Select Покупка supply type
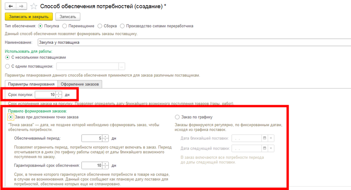Viewport: 351px width, 190px height. coord(40,26)
